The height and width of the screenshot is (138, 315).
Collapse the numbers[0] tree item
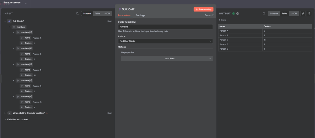coord(14,32)
